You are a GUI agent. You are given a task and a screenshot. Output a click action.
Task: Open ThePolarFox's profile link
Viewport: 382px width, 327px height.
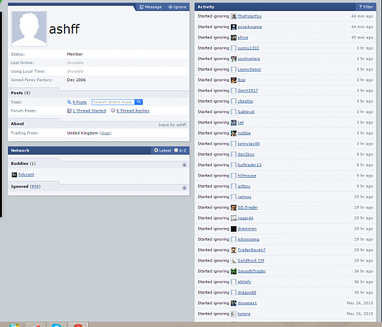point(249,17)
